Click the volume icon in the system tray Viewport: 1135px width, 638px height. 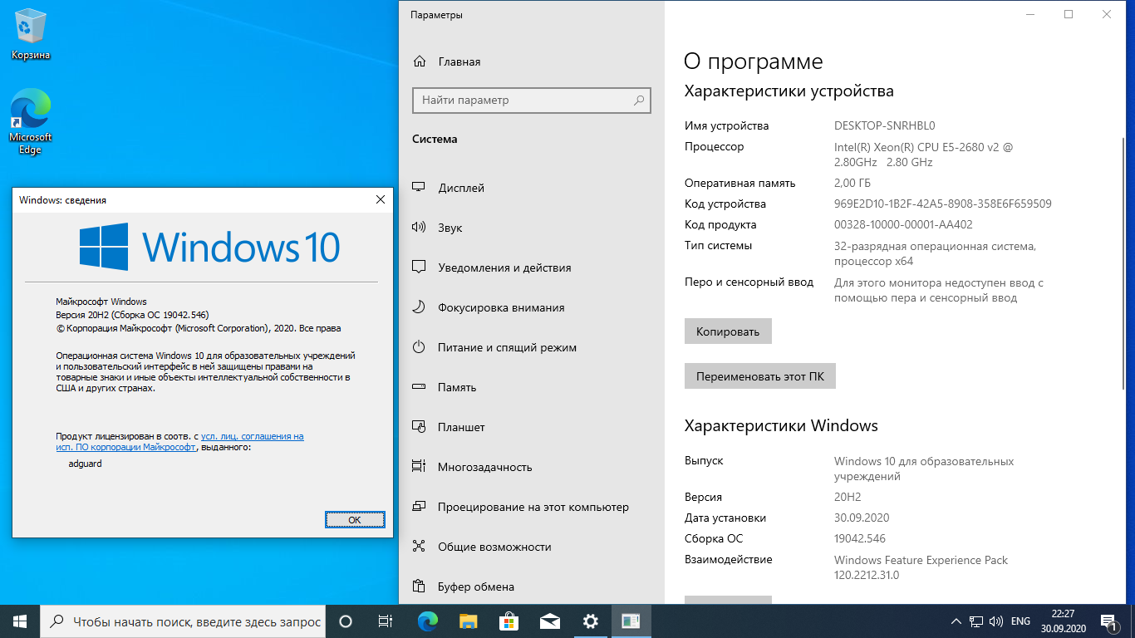[x=996, y=621]
